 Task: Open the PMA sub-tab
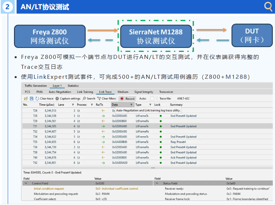(40, 92)
